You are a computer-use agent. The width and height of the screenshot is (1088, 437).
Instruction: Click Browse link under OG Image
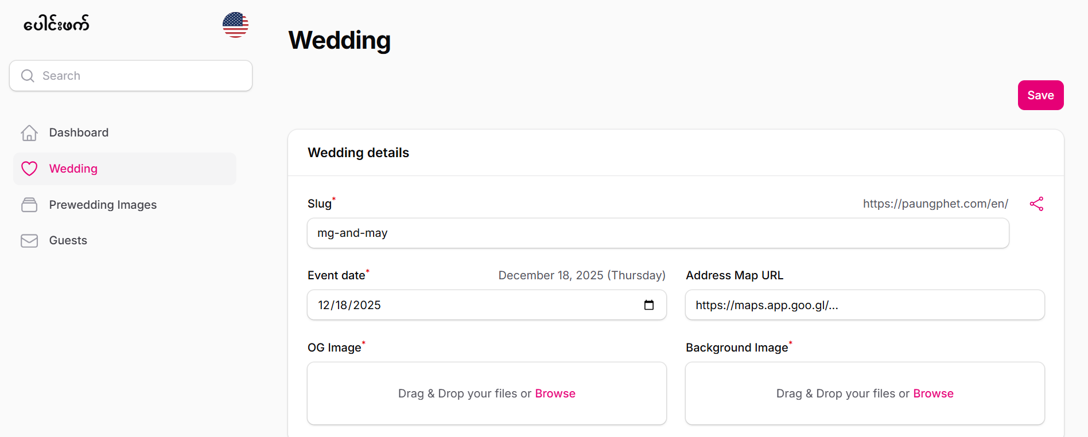[x=555, y=393]
